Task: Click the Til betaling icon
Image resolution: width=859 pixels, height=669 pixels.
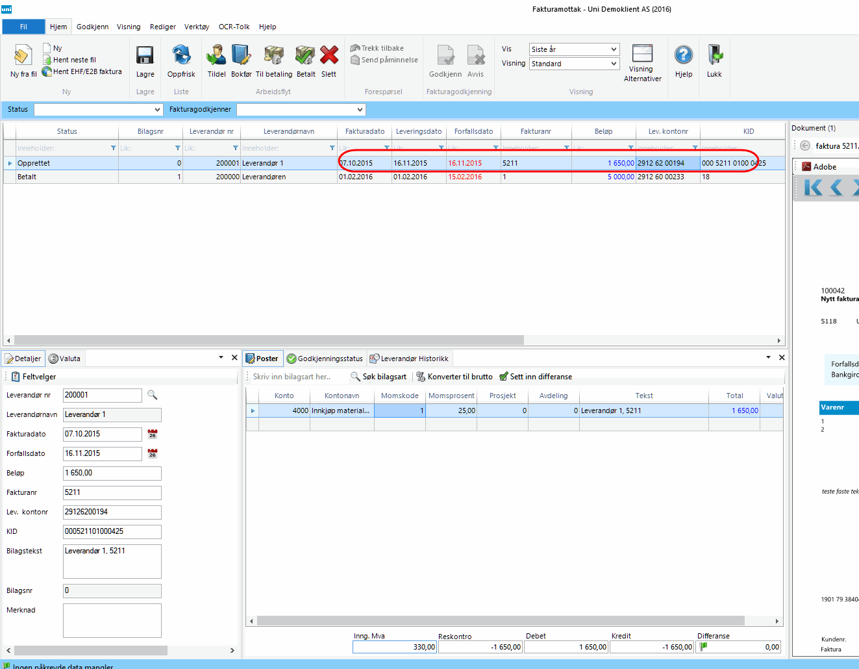Action: (x=274, y=56)
